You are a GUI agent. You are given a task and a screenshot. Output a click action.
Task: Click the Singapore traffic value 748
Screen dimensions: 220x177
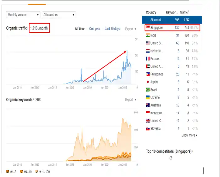(x=186, y=28)
